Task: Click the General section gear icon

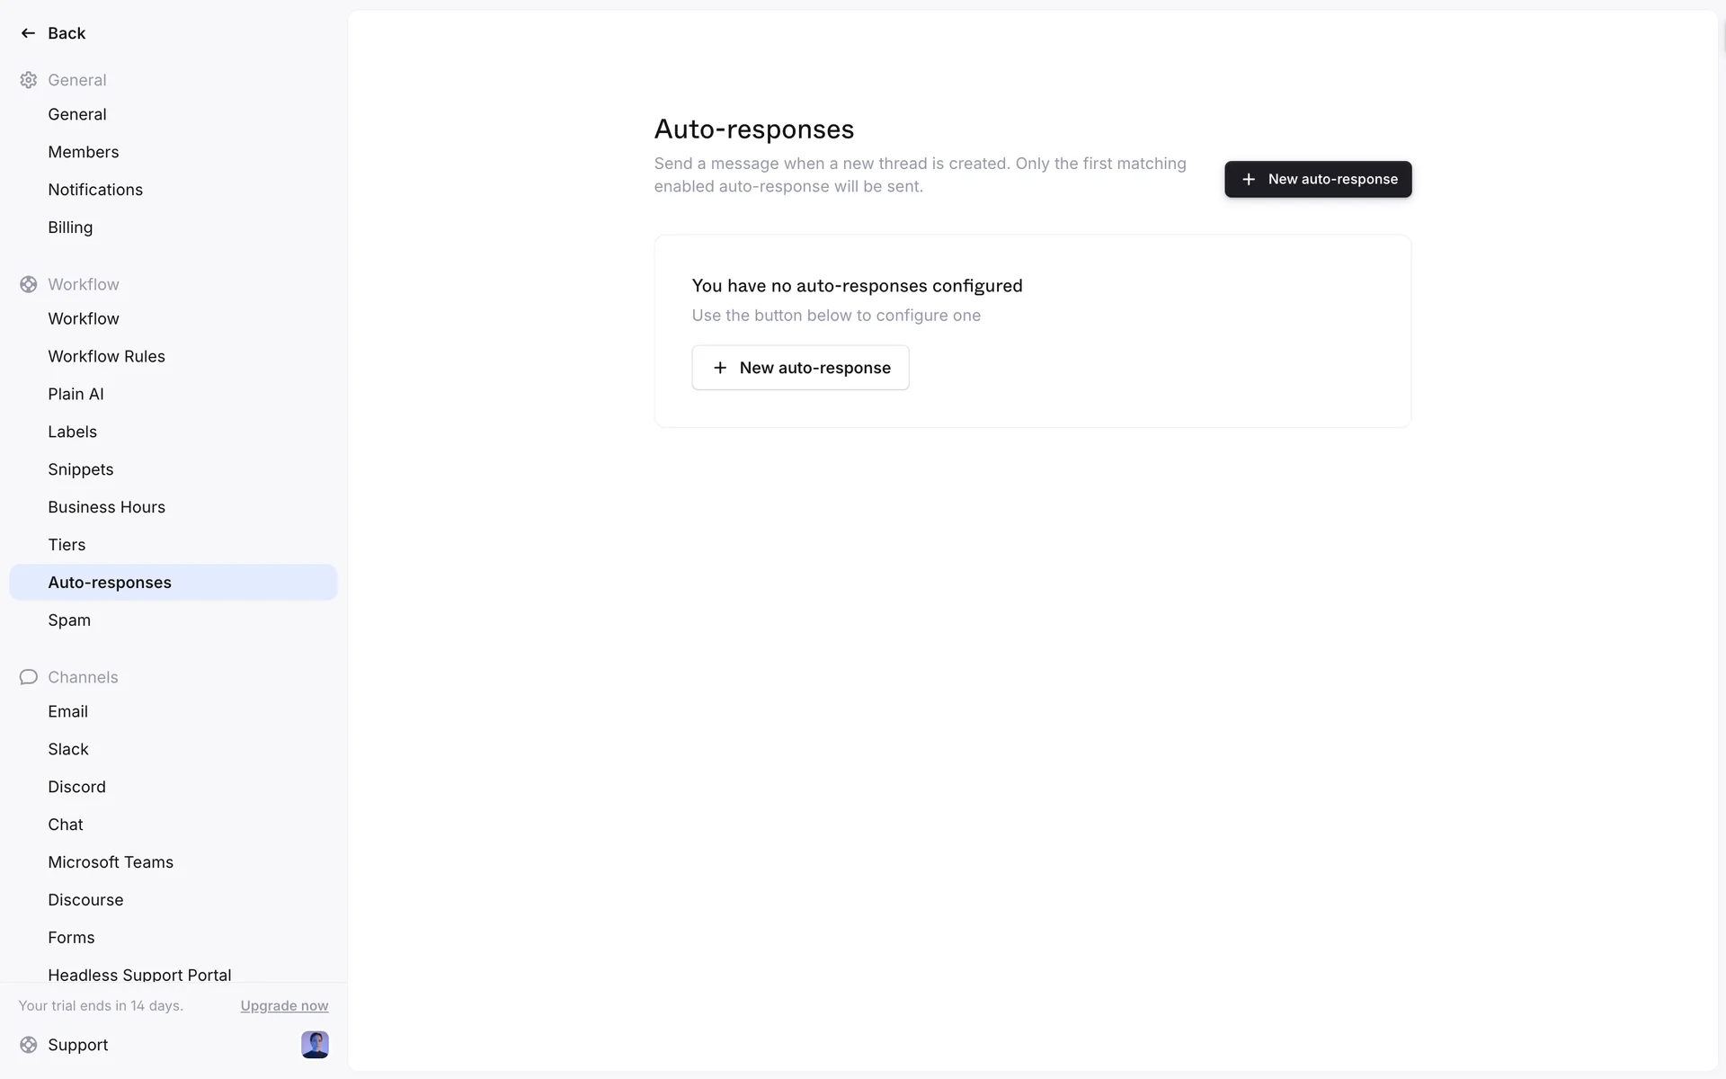Action: click(x=29, y=80)
